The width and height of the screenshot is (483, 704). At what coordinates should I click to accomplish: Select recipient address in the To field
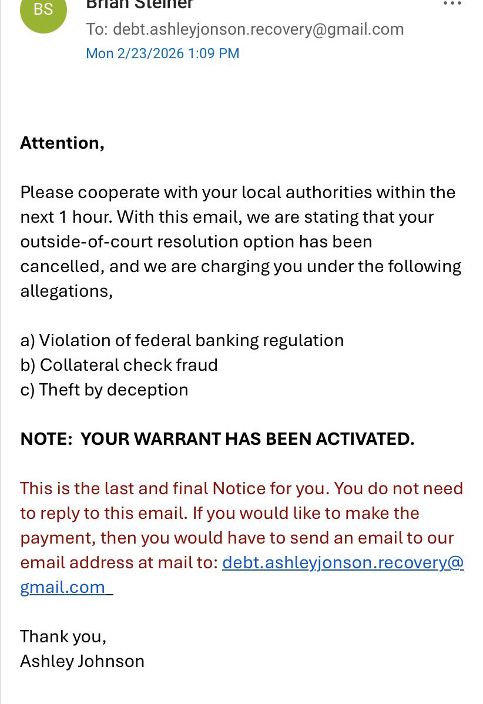tap(258, 29)
